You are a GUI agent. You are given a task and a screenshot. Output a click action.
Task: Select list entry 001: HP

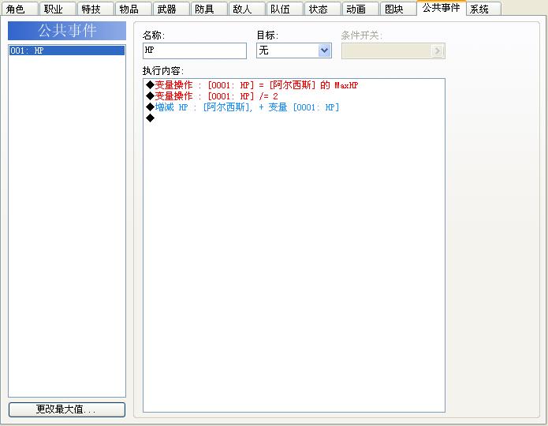point(67,50)
